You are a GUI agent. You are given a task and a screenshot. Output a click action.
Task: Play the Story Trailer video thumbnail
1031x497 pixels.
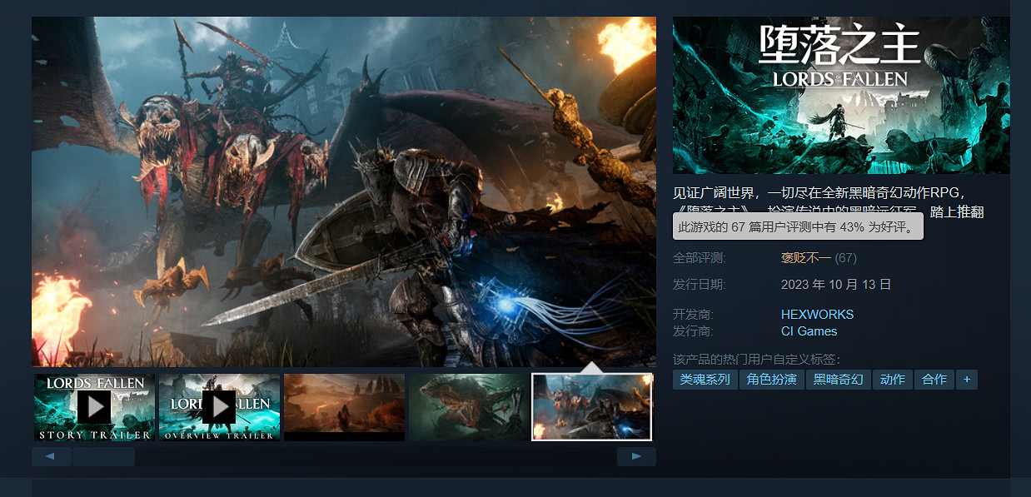click(x=94, y=407)
